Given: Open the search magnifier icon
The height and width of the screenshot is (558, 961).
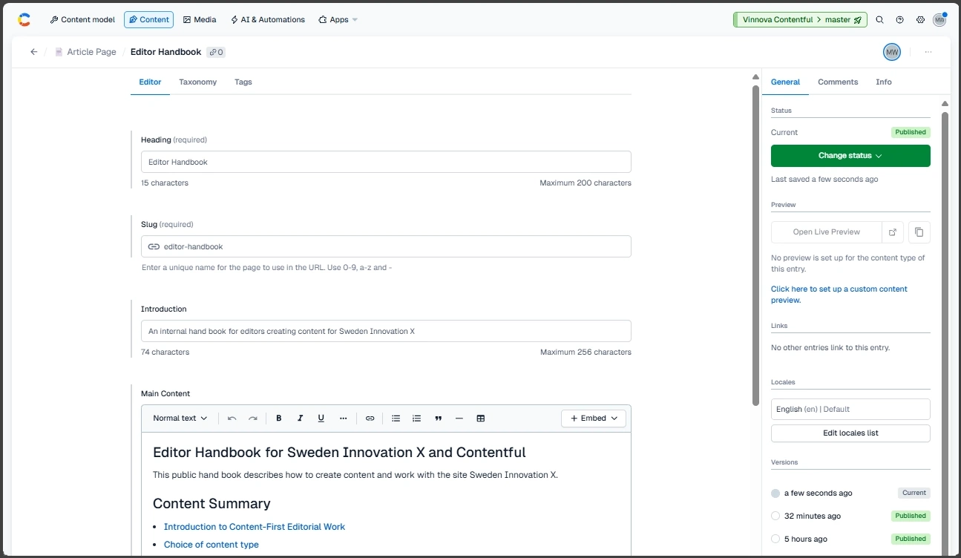Looking at the screenshot, I should [879, 20].
